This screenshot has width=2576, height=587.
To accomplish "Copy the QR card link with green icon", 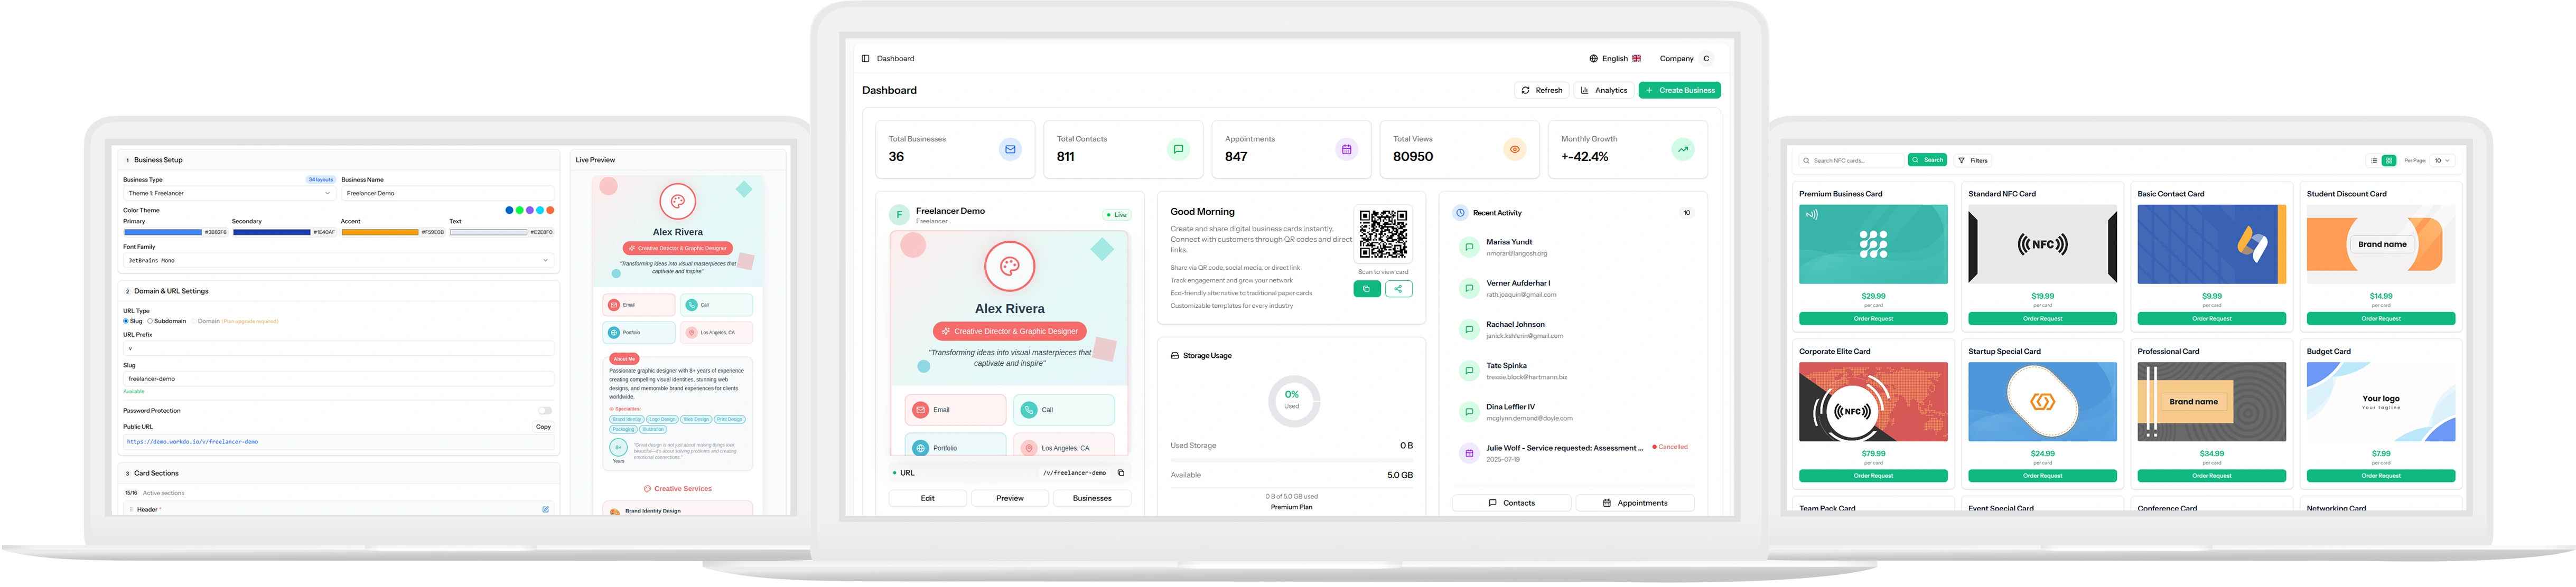I will pyautogui.click(x=1367, y=289).
